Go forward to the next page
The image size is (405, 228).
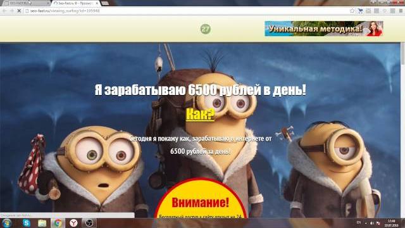(12, 11)
